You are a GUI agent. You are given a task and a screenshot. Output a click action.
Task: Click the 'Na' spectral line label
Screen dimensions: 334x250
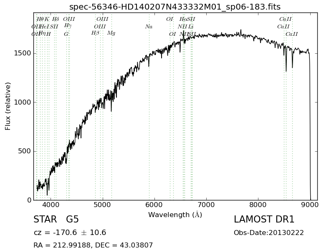[x=149, y=27]
